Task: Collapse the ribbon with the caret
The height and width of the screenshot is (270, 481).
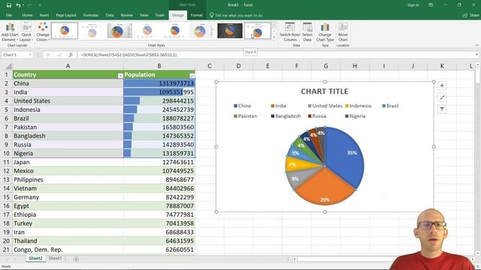Action: pyautogui.click(x=476, y=45)
